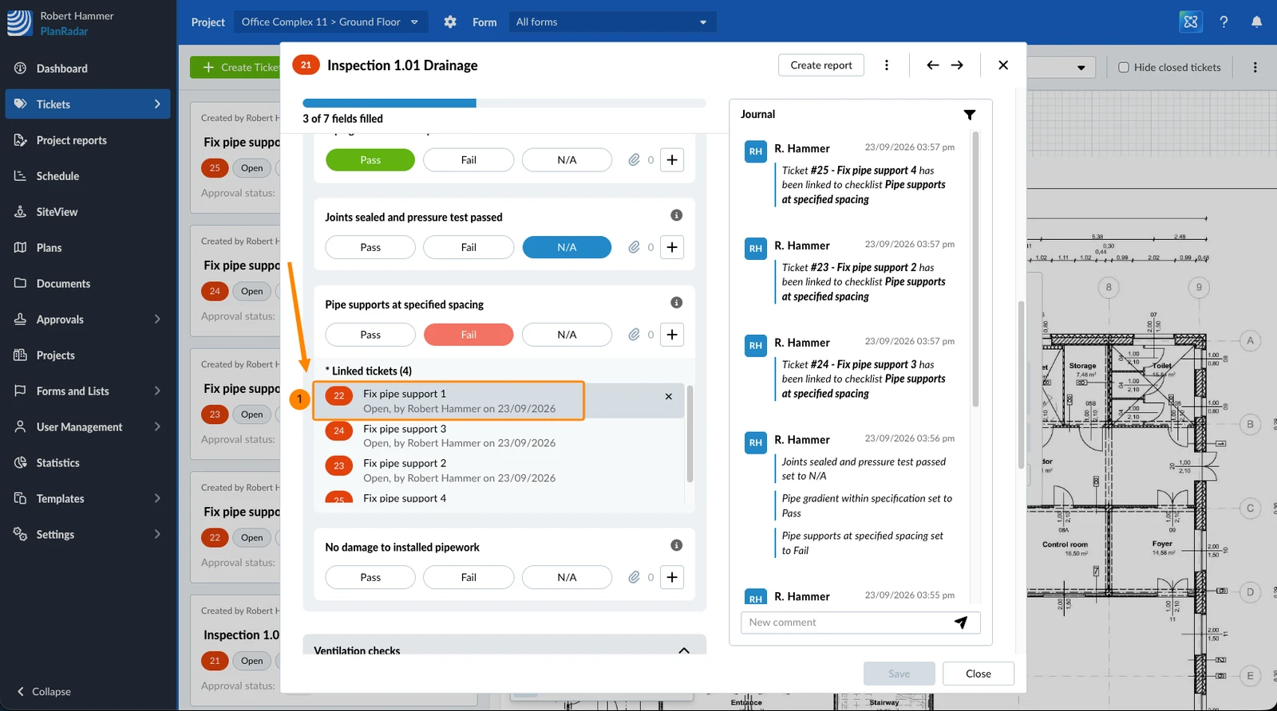Click the Create report button

coord(821,65)
